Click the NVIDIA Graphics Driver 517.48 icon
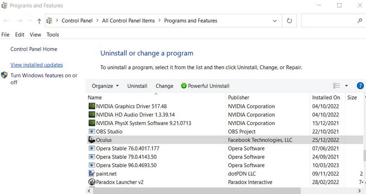The width and height of the screenshot is (366, 194). pyautogui.click(x=92, y=106)
